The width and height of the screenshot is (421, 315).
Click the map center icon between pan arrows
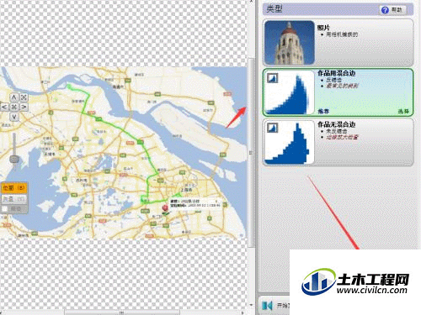tap(14, 107)
